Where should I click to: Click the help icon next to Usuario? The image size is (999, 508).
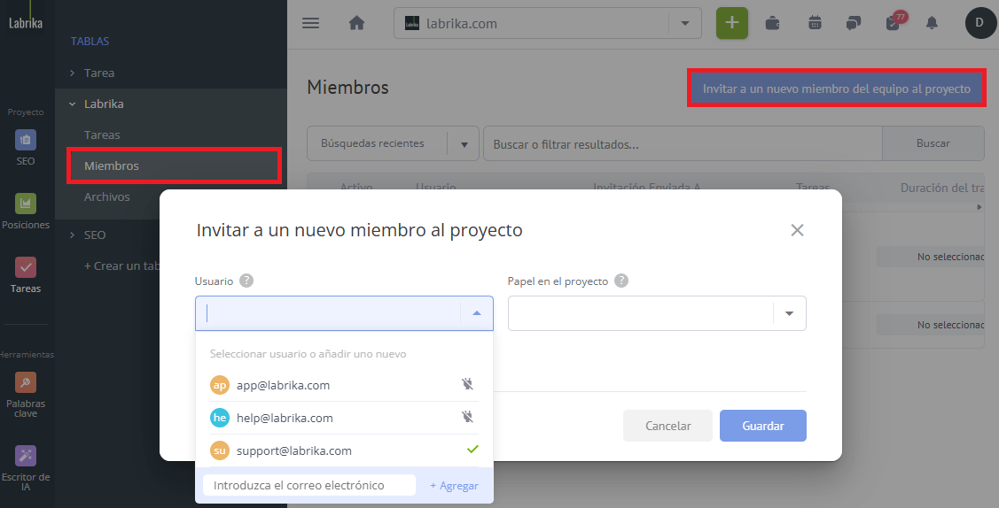(x=246, y=281)
